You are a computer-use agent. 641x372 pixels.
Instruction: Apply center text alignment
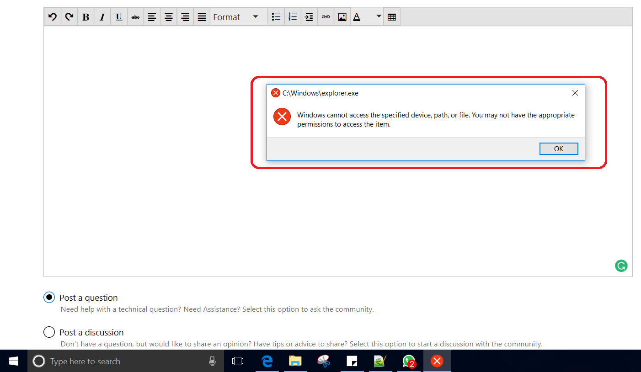coord(168,16)
